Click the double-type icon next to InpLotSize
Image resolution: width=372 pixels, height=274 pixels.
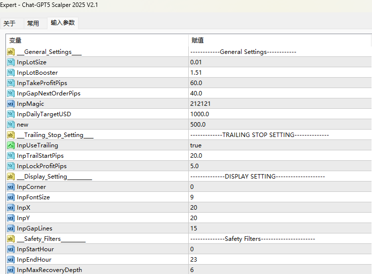(11, 62)
